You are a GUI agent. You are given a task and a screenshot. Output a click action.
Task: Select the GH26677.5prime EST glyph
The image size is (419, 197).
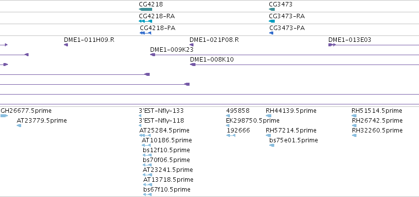4,116
